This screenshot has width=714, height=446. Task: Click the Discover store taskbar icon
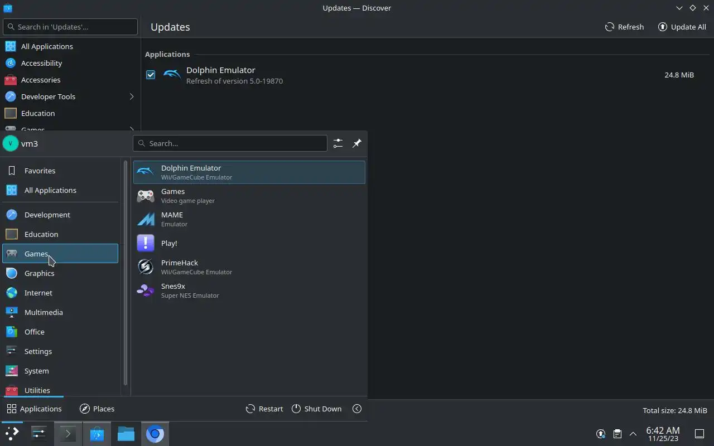pos(97,434)
